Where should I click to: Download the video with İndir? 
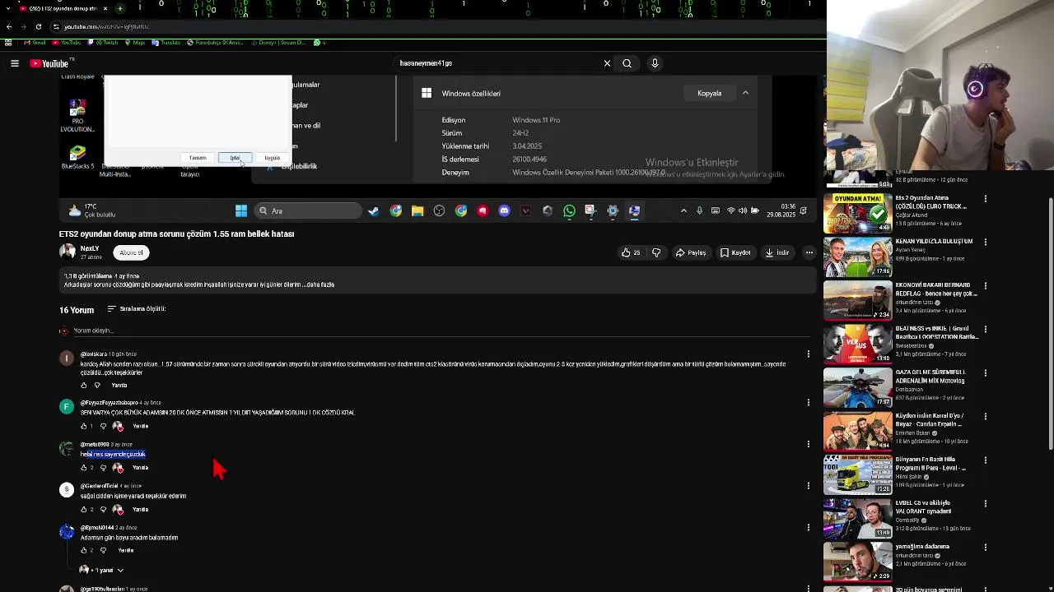click(777, 252)
